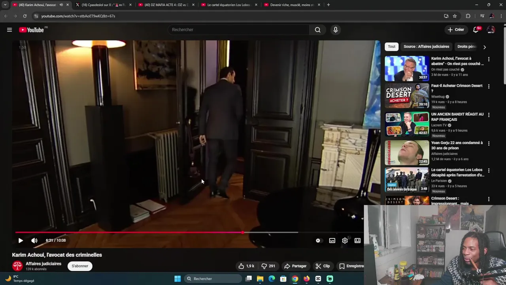Open the Affaires judiciaires channel name link

click(x=43, y=264)
